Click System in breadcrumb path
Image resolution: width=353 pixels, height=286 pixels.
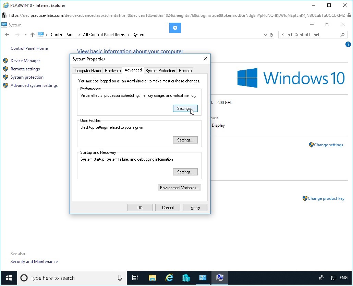139,35
